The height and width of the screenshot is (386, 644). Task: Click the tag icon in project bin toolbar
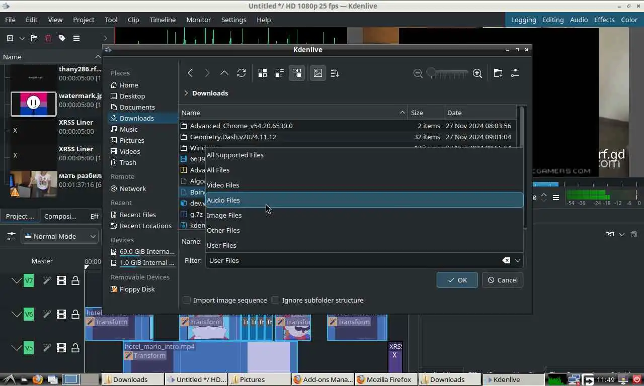click(62, 38)
